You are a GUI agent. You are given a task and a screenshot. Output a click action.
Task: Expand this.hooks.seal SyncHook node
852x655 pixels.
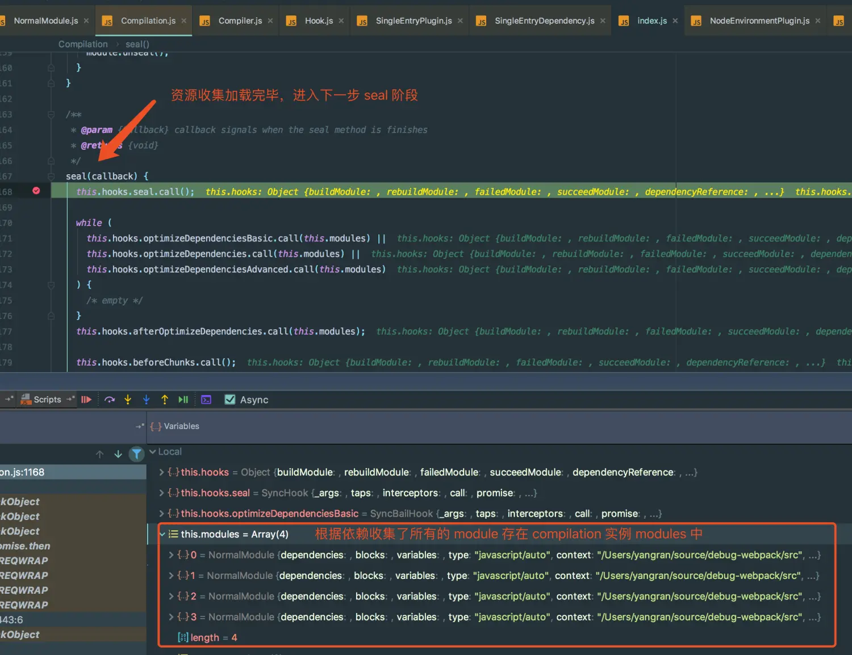pyautogui.click(x=161, y=493)
